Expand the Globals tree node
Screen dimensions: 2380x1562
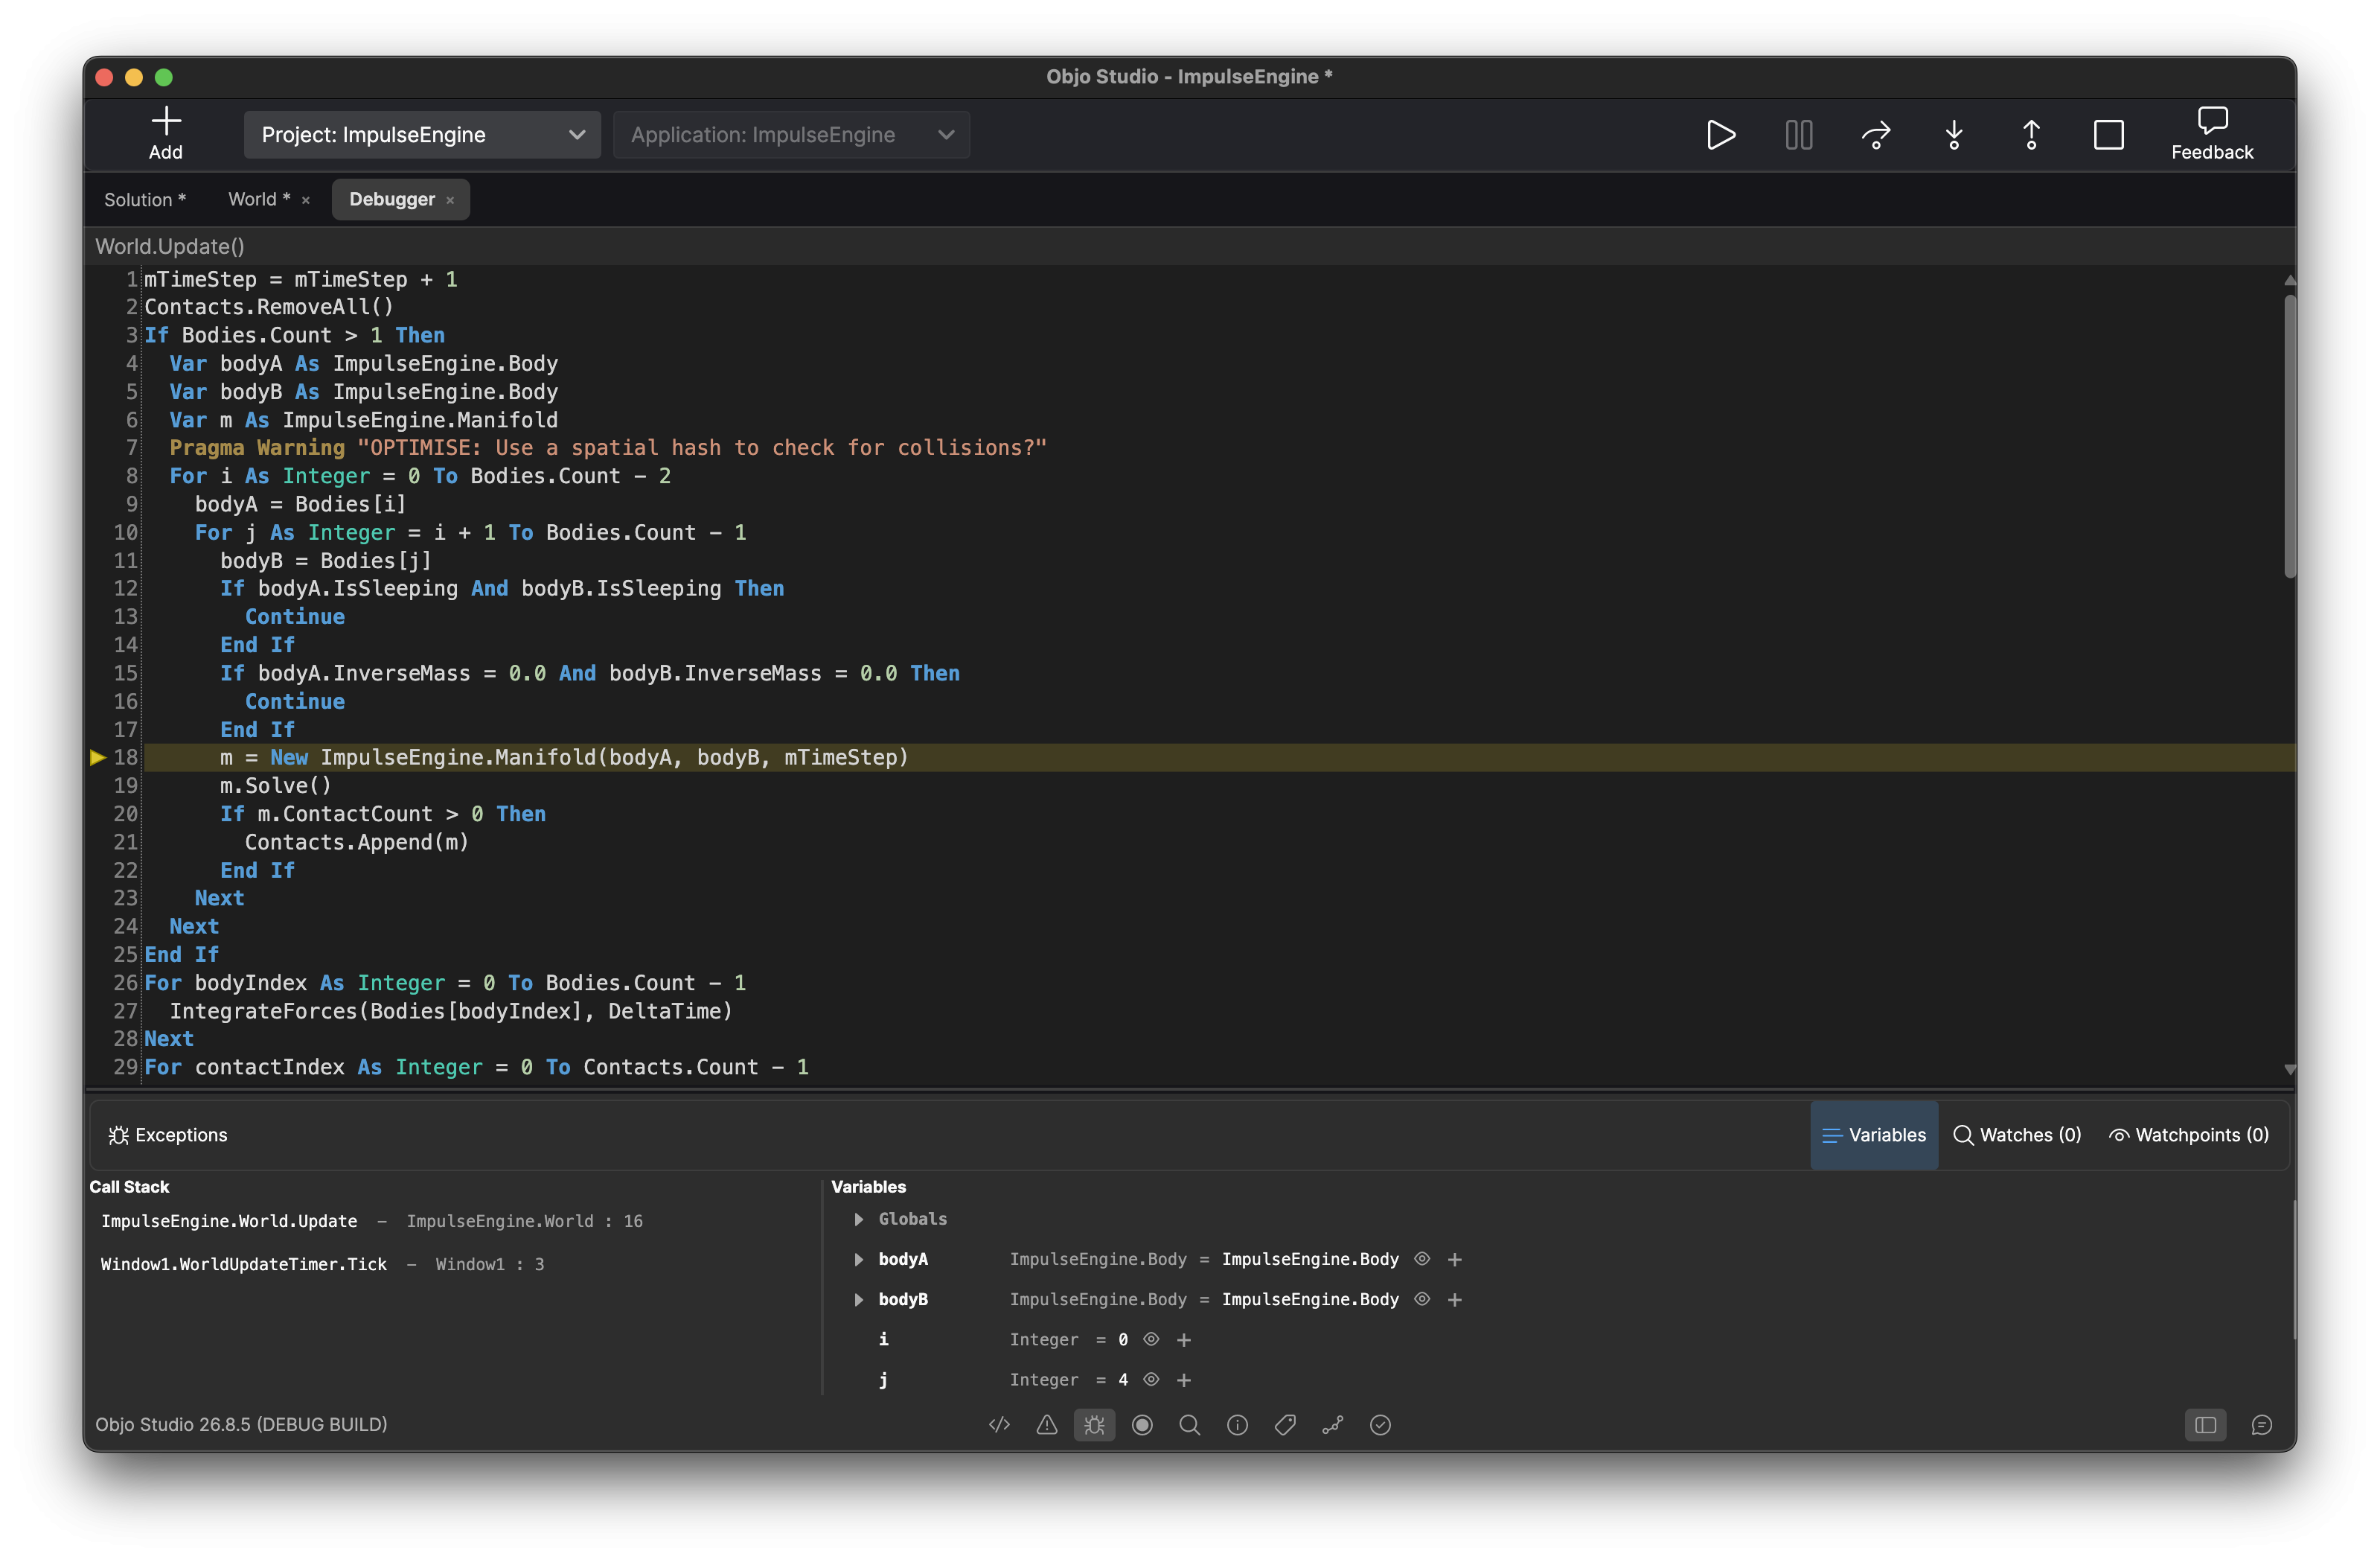point(858,1218)
